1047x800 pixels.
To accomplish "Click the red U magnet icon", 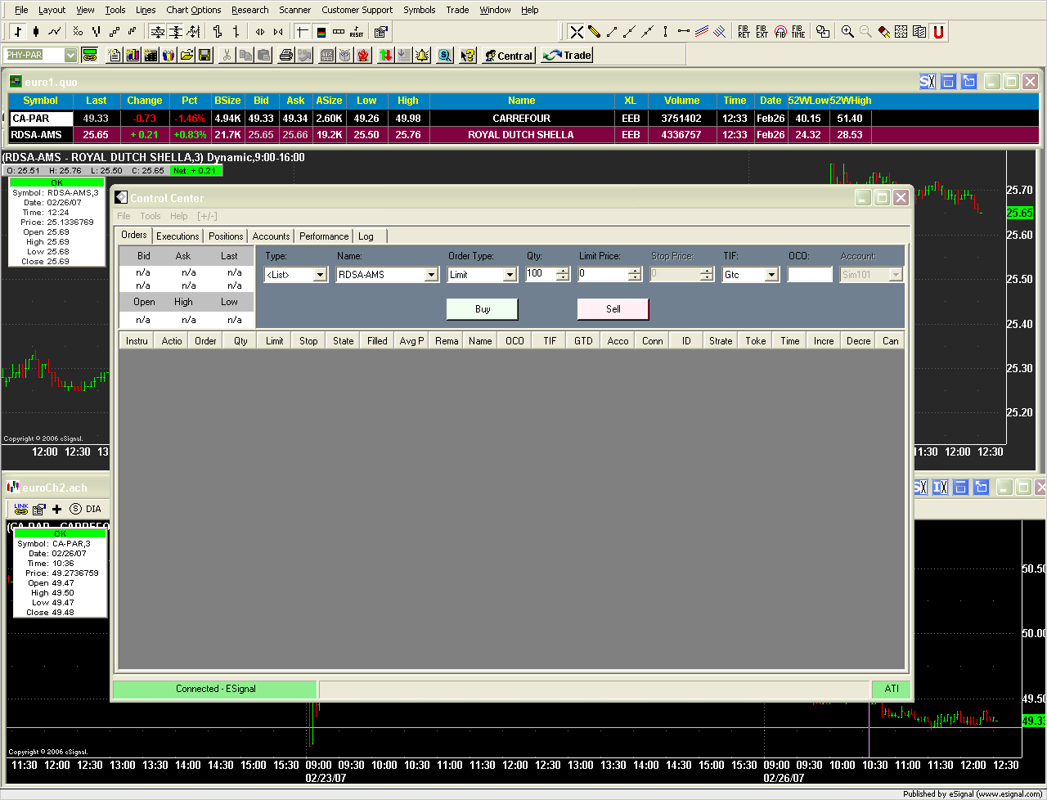I will click(938, 32).
